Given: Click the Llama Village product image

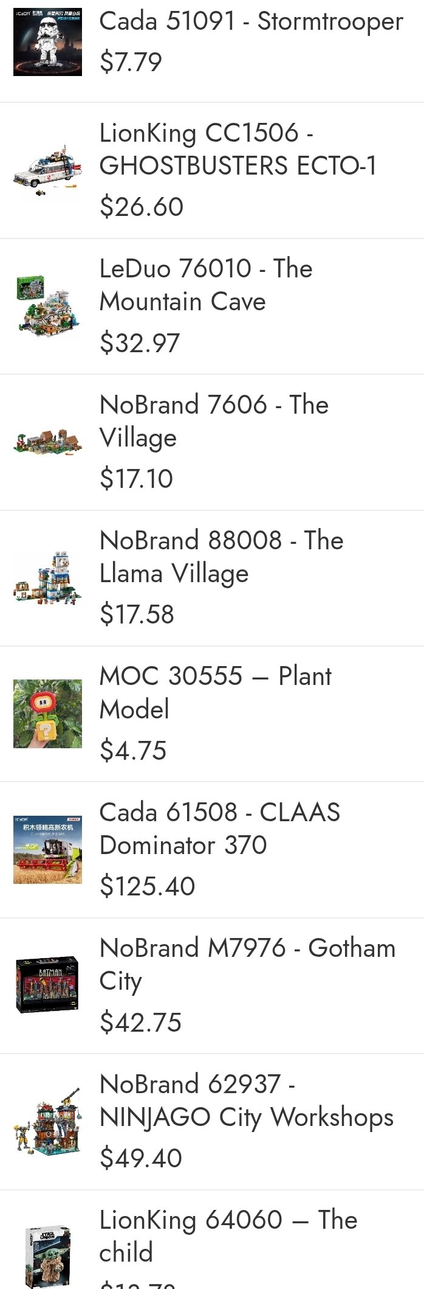Looking at the screenshot, I should 47,578.
